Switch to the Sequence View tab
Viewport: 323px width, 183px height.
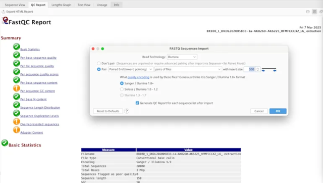(15, 5)
